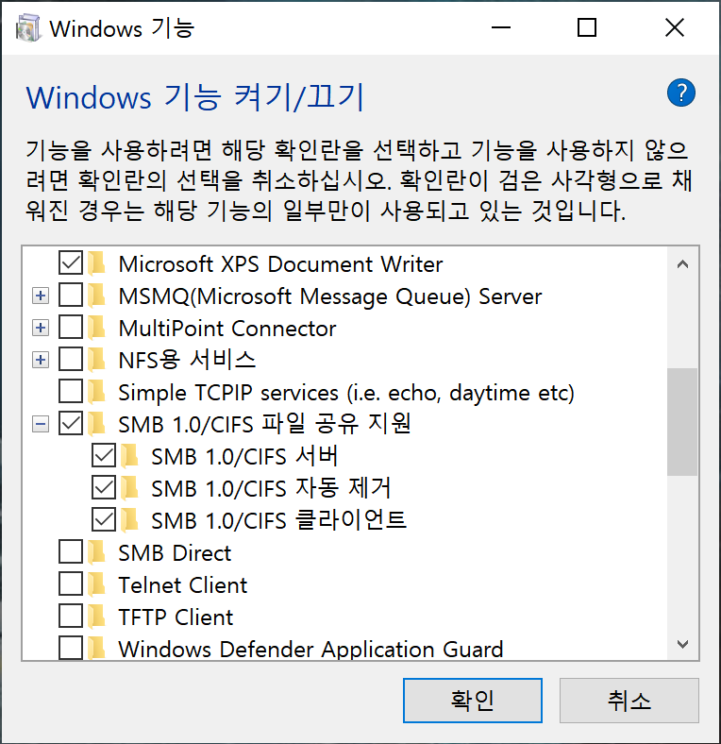Image resolution: width=721 pixels, height=744 pixels.
Task: Click the Windows Features title bar icon
Action: point(28,28)
